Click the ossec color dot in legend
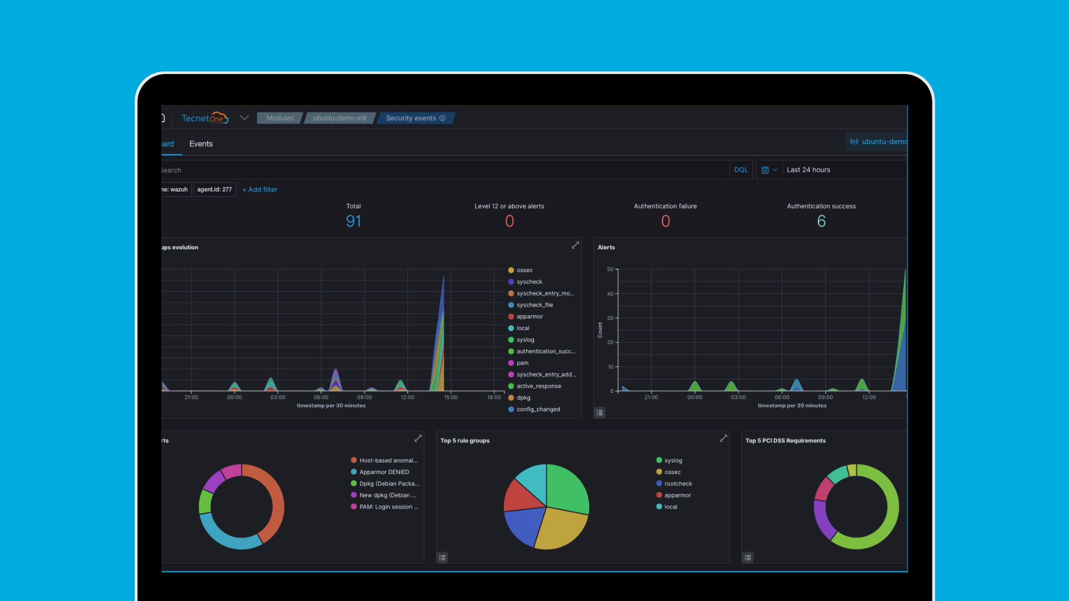 [511, 270]
